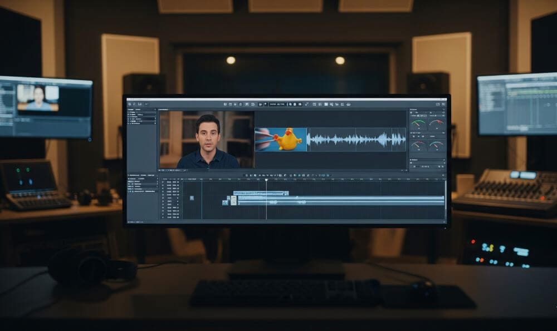Click the audio waveform in the preview

click(x=356, y=140)
